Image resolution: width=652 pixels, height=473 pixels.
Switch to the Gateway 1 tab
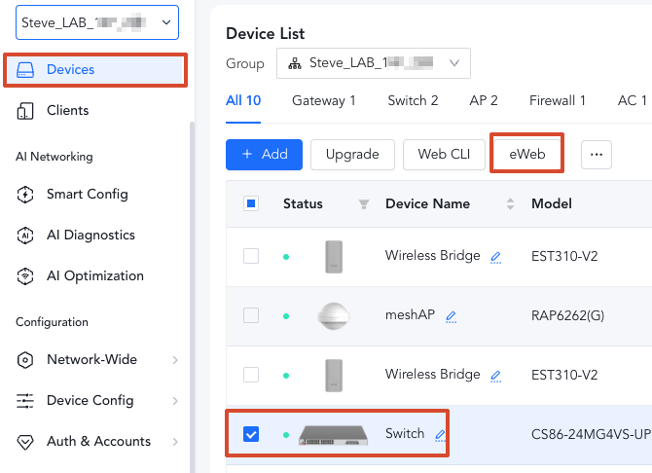coord(323,100)
